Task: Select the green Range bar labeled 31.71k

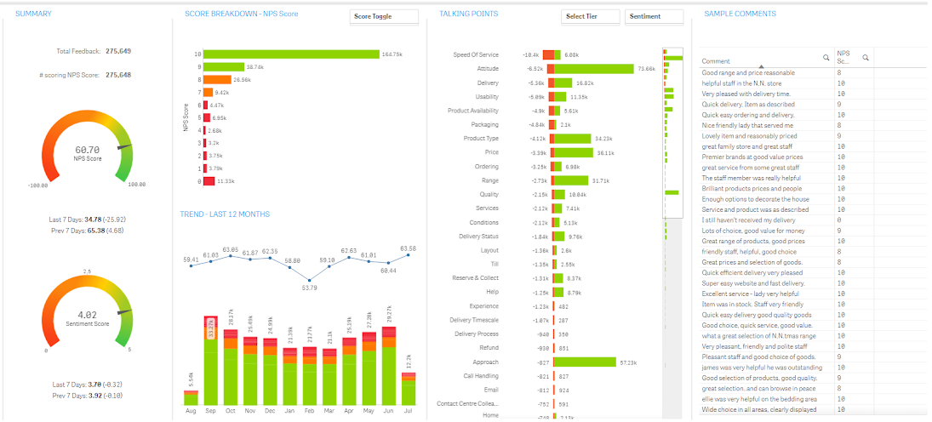Action: pos(571,180)
